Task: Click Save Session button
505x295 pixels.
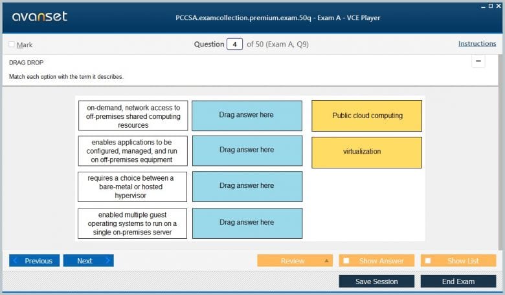Action: 377,281
